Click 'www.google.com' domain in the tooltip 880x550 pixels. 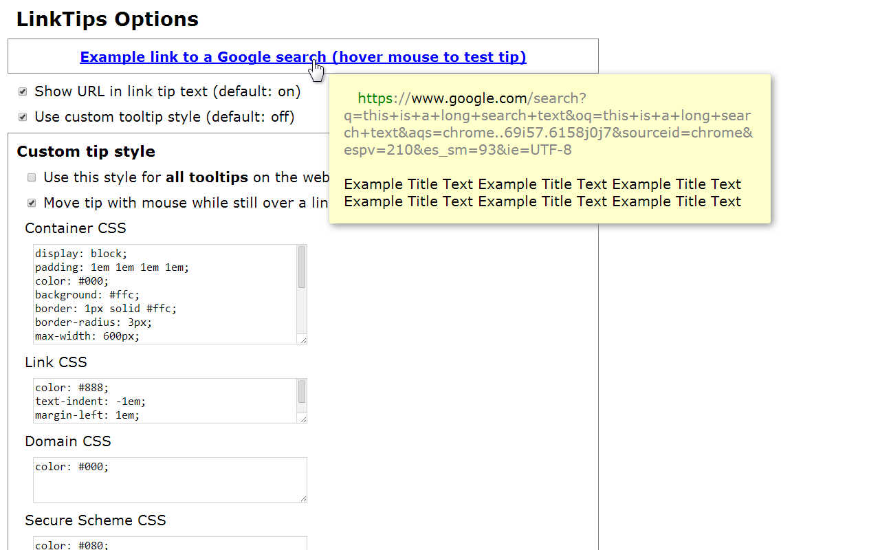pos(469,98)
